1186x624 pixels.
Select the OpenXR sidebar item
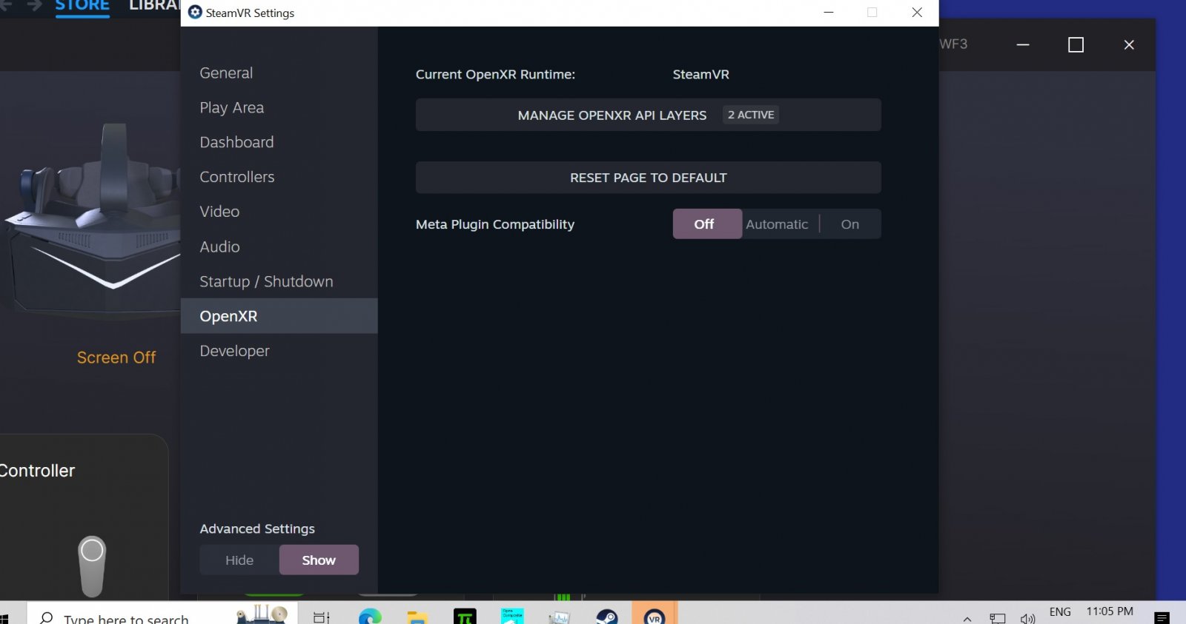279,316
